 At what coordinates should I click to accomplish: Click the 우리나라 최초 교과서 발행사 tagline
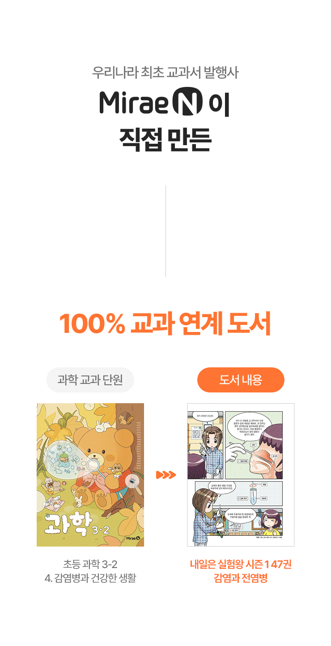pos(165,72)
